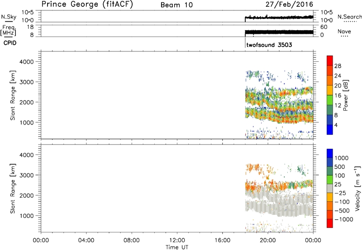Click the 'CPID' row label
The width and height of the screenshot is (362, 250).
point(10,43)
